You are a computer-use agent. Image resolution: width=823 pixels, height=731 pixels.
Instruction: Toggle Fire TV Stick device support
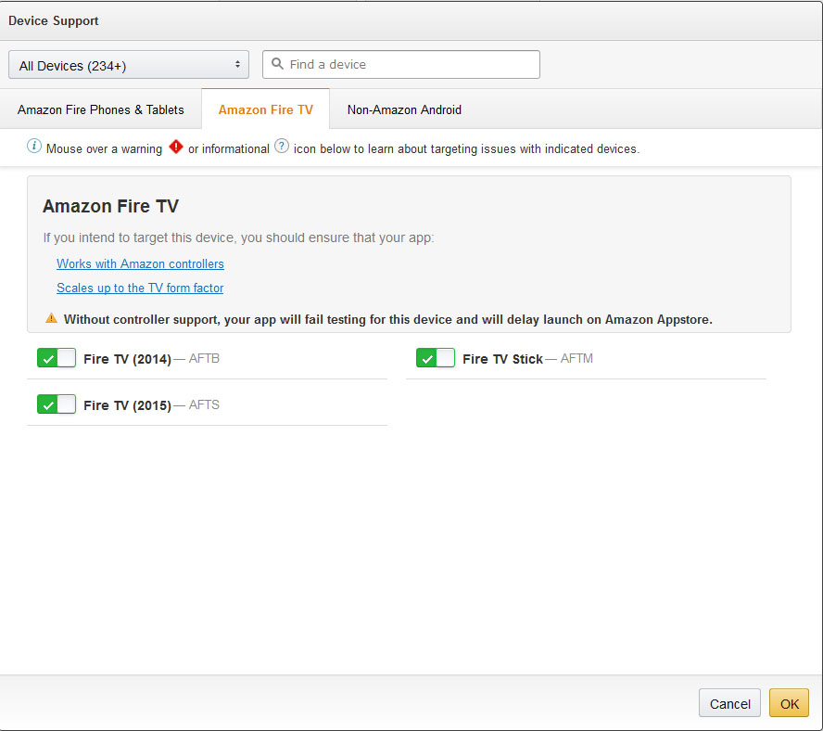pos(436,358)
